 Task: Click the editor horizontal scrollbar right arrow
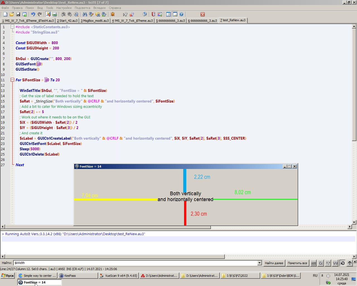click(x=350, y=227)
